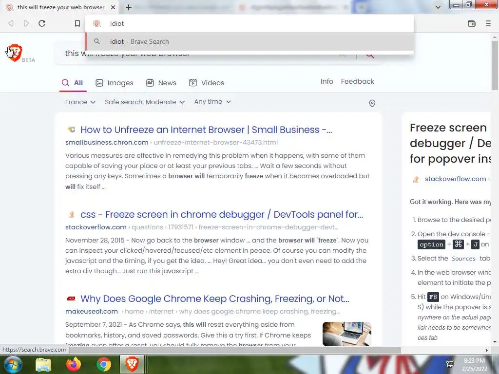Click the Brave Search lion logo
Viewport: 499px width, 374px height.
pyautogui.click(x=15, y=53)
